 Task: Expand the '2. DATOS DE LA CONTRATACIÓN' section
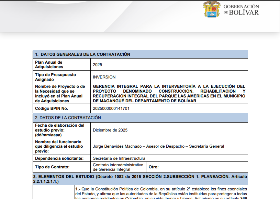(x=139, y=118)
